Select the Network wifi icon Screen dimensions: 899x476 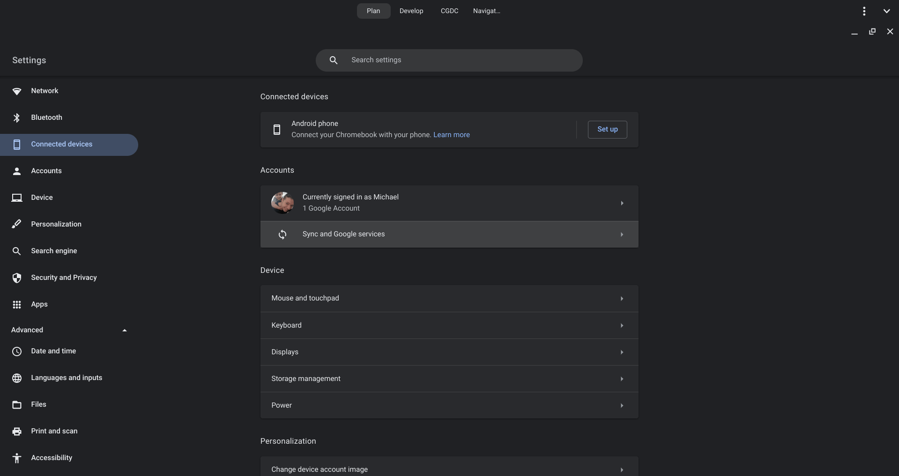click(17, 91)
